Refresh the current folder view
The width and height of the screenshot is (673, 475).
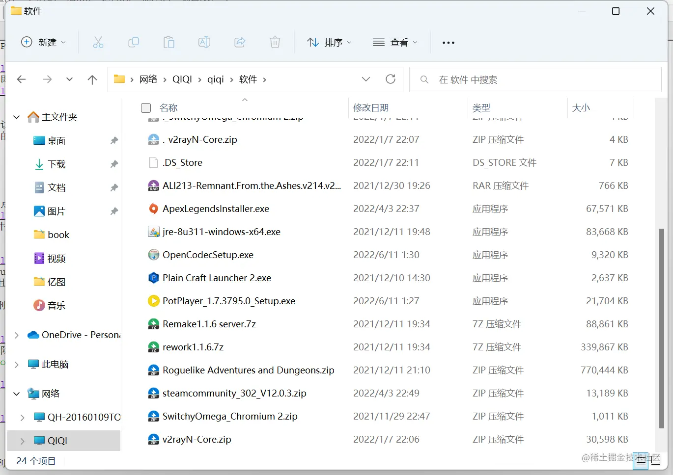click(391, 79)
